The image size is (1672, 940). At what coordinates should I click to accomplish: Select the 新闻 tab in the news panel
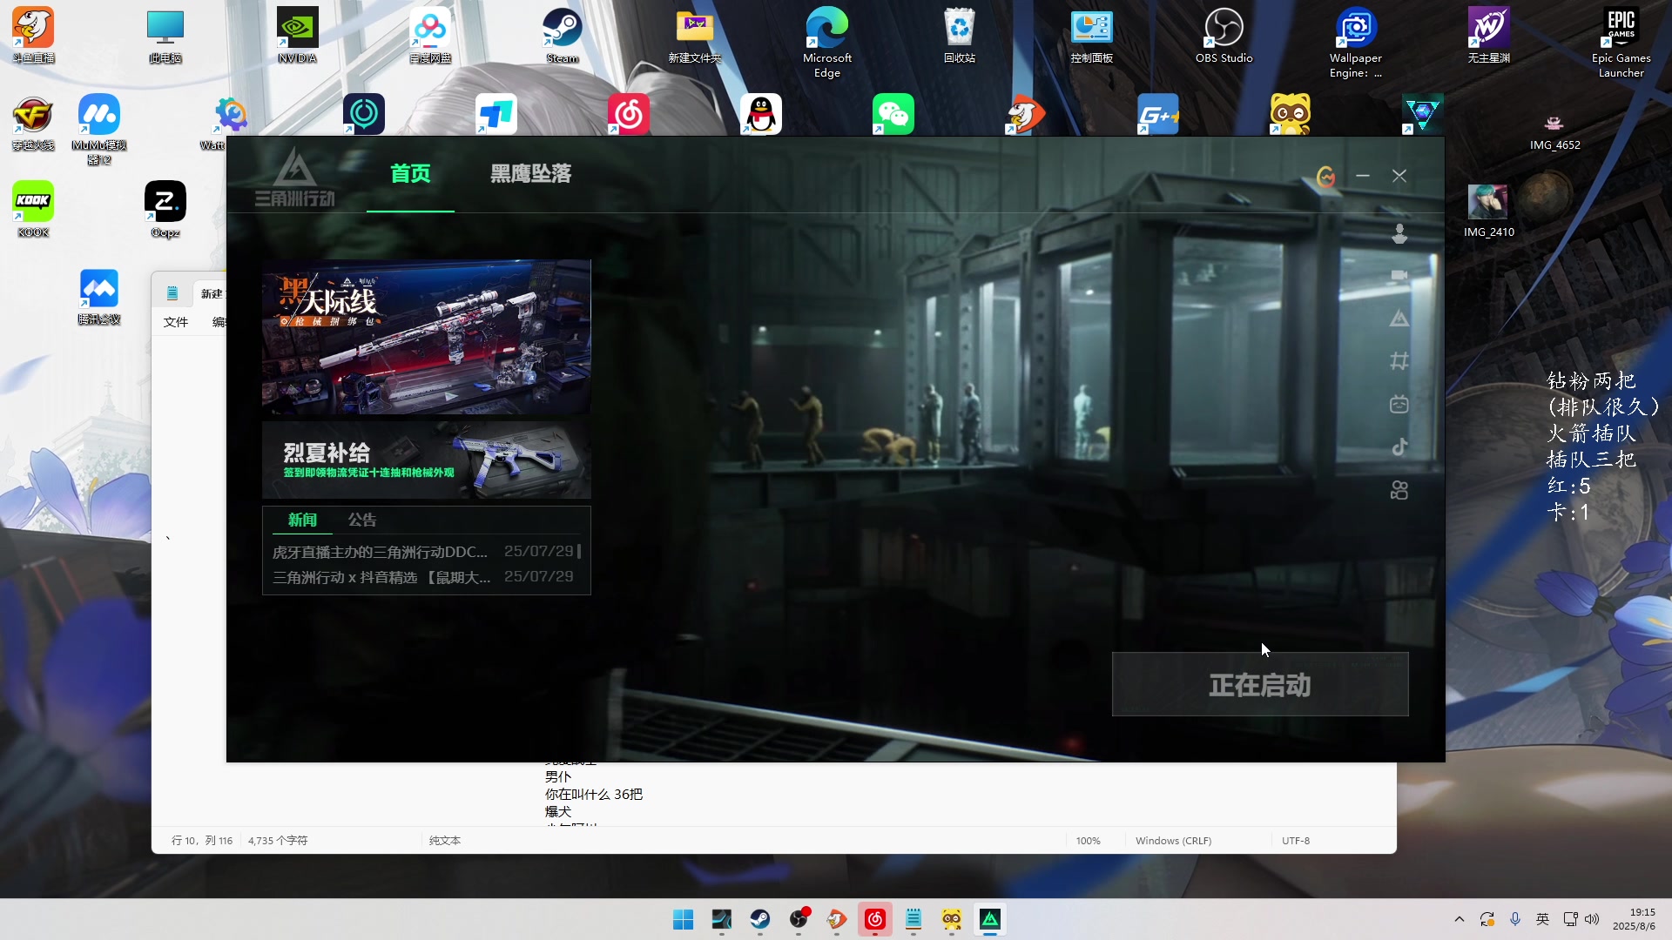[x=302, y=520]
